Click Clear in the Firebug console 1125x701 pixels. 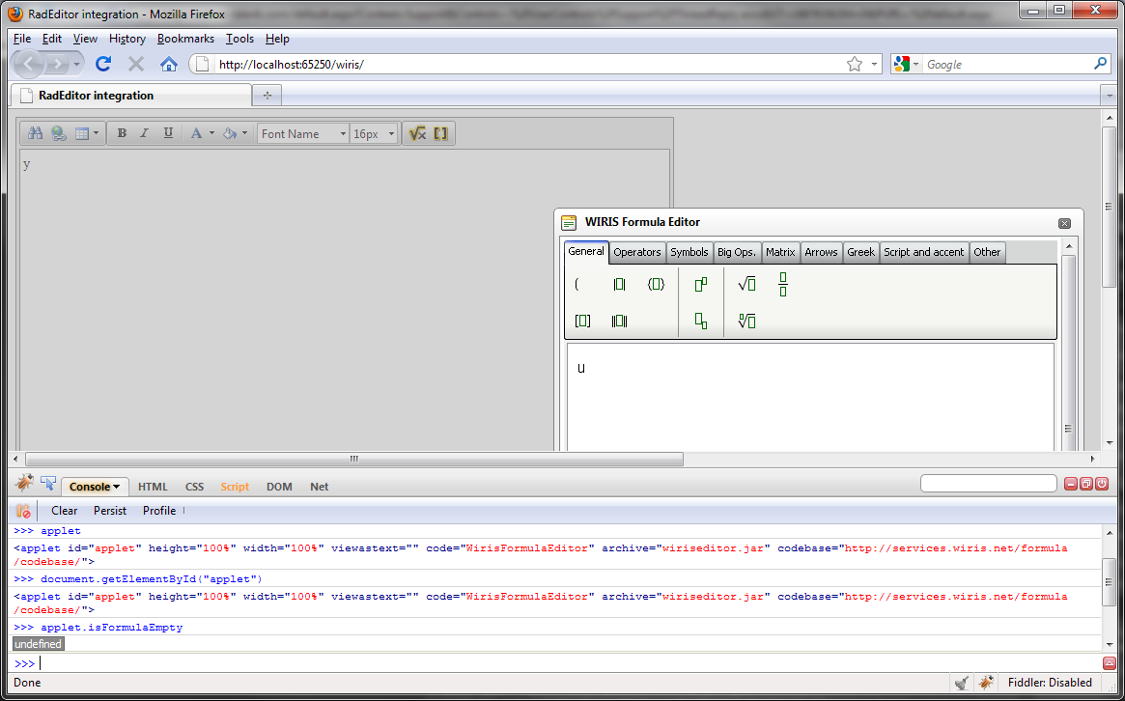(x=64, y=511)
